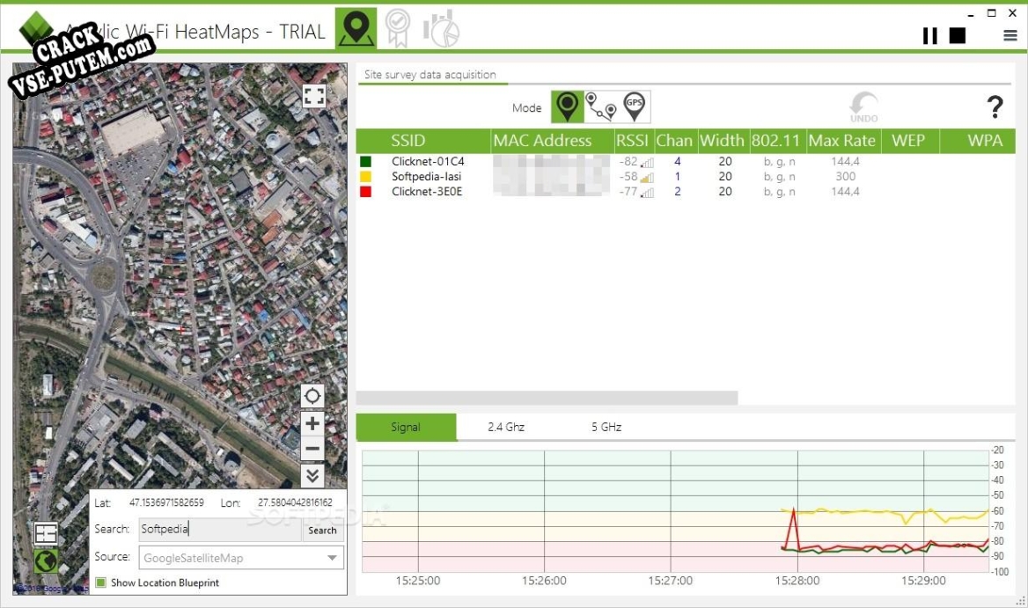Sort by WPA column header
Image resolution: width=1028 pixels, height=608 pixels.
pyautogui.click(x=978, y=141)
